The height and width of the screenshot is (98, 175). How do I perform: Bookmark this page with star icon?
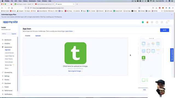[x=139, y=8]
